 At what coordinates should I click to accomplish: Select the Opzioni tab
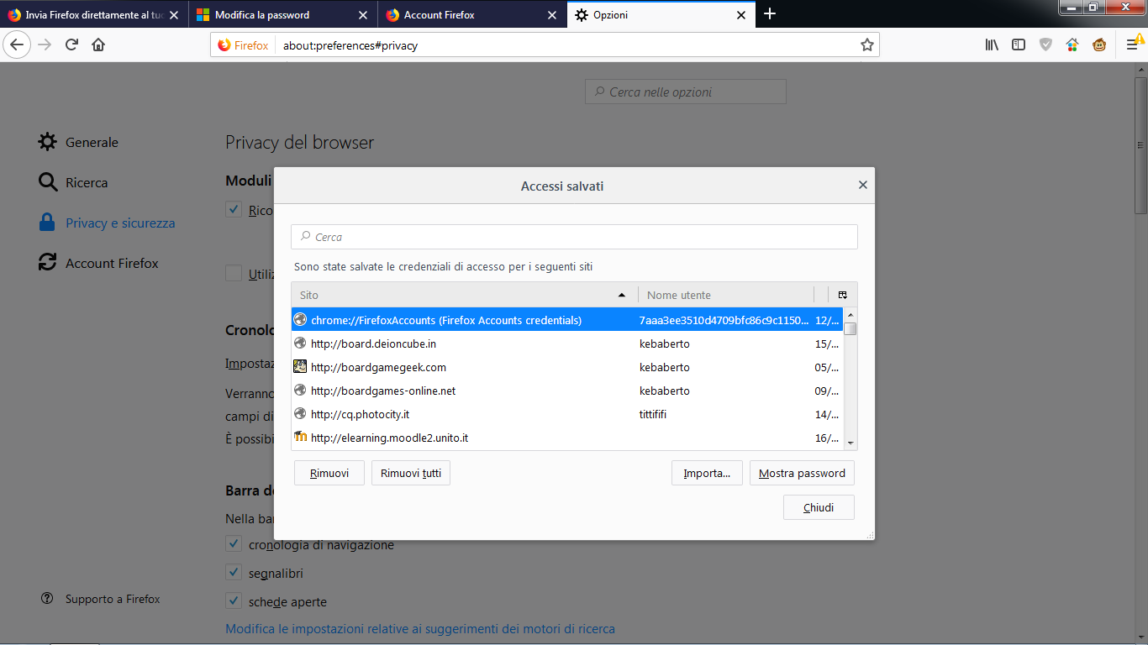(x=661, y=15)
